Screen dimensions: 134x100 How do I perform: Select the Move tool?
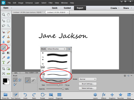tap(3, 21)
